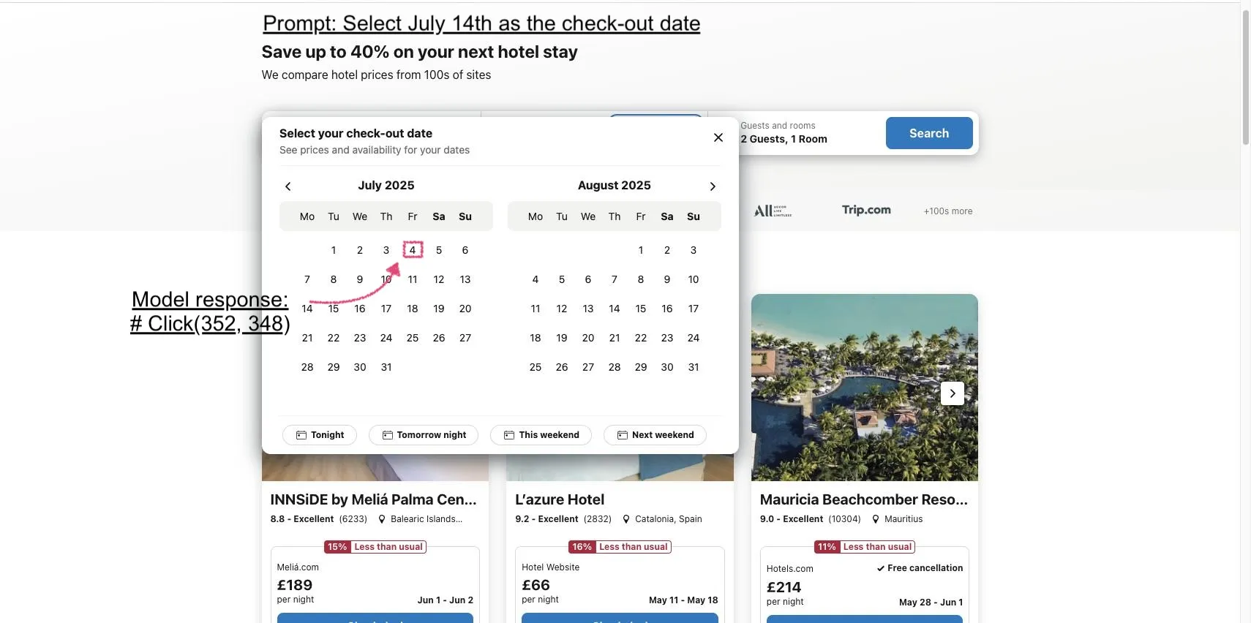Select the Tonight quick option
The height and width of the screenshot is (623, 1251).
click(x=320, y=435)
